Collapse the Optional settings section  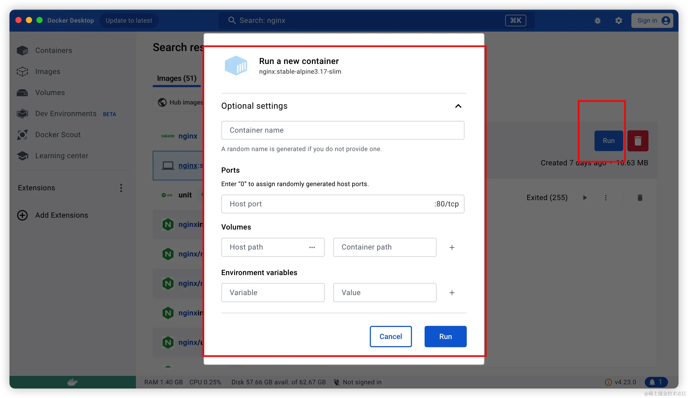(x=458, y=106)
